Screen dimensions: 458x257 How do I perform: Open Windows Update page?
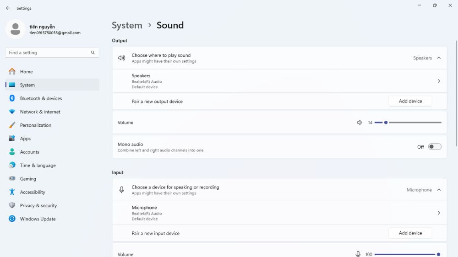coord(52,219)
